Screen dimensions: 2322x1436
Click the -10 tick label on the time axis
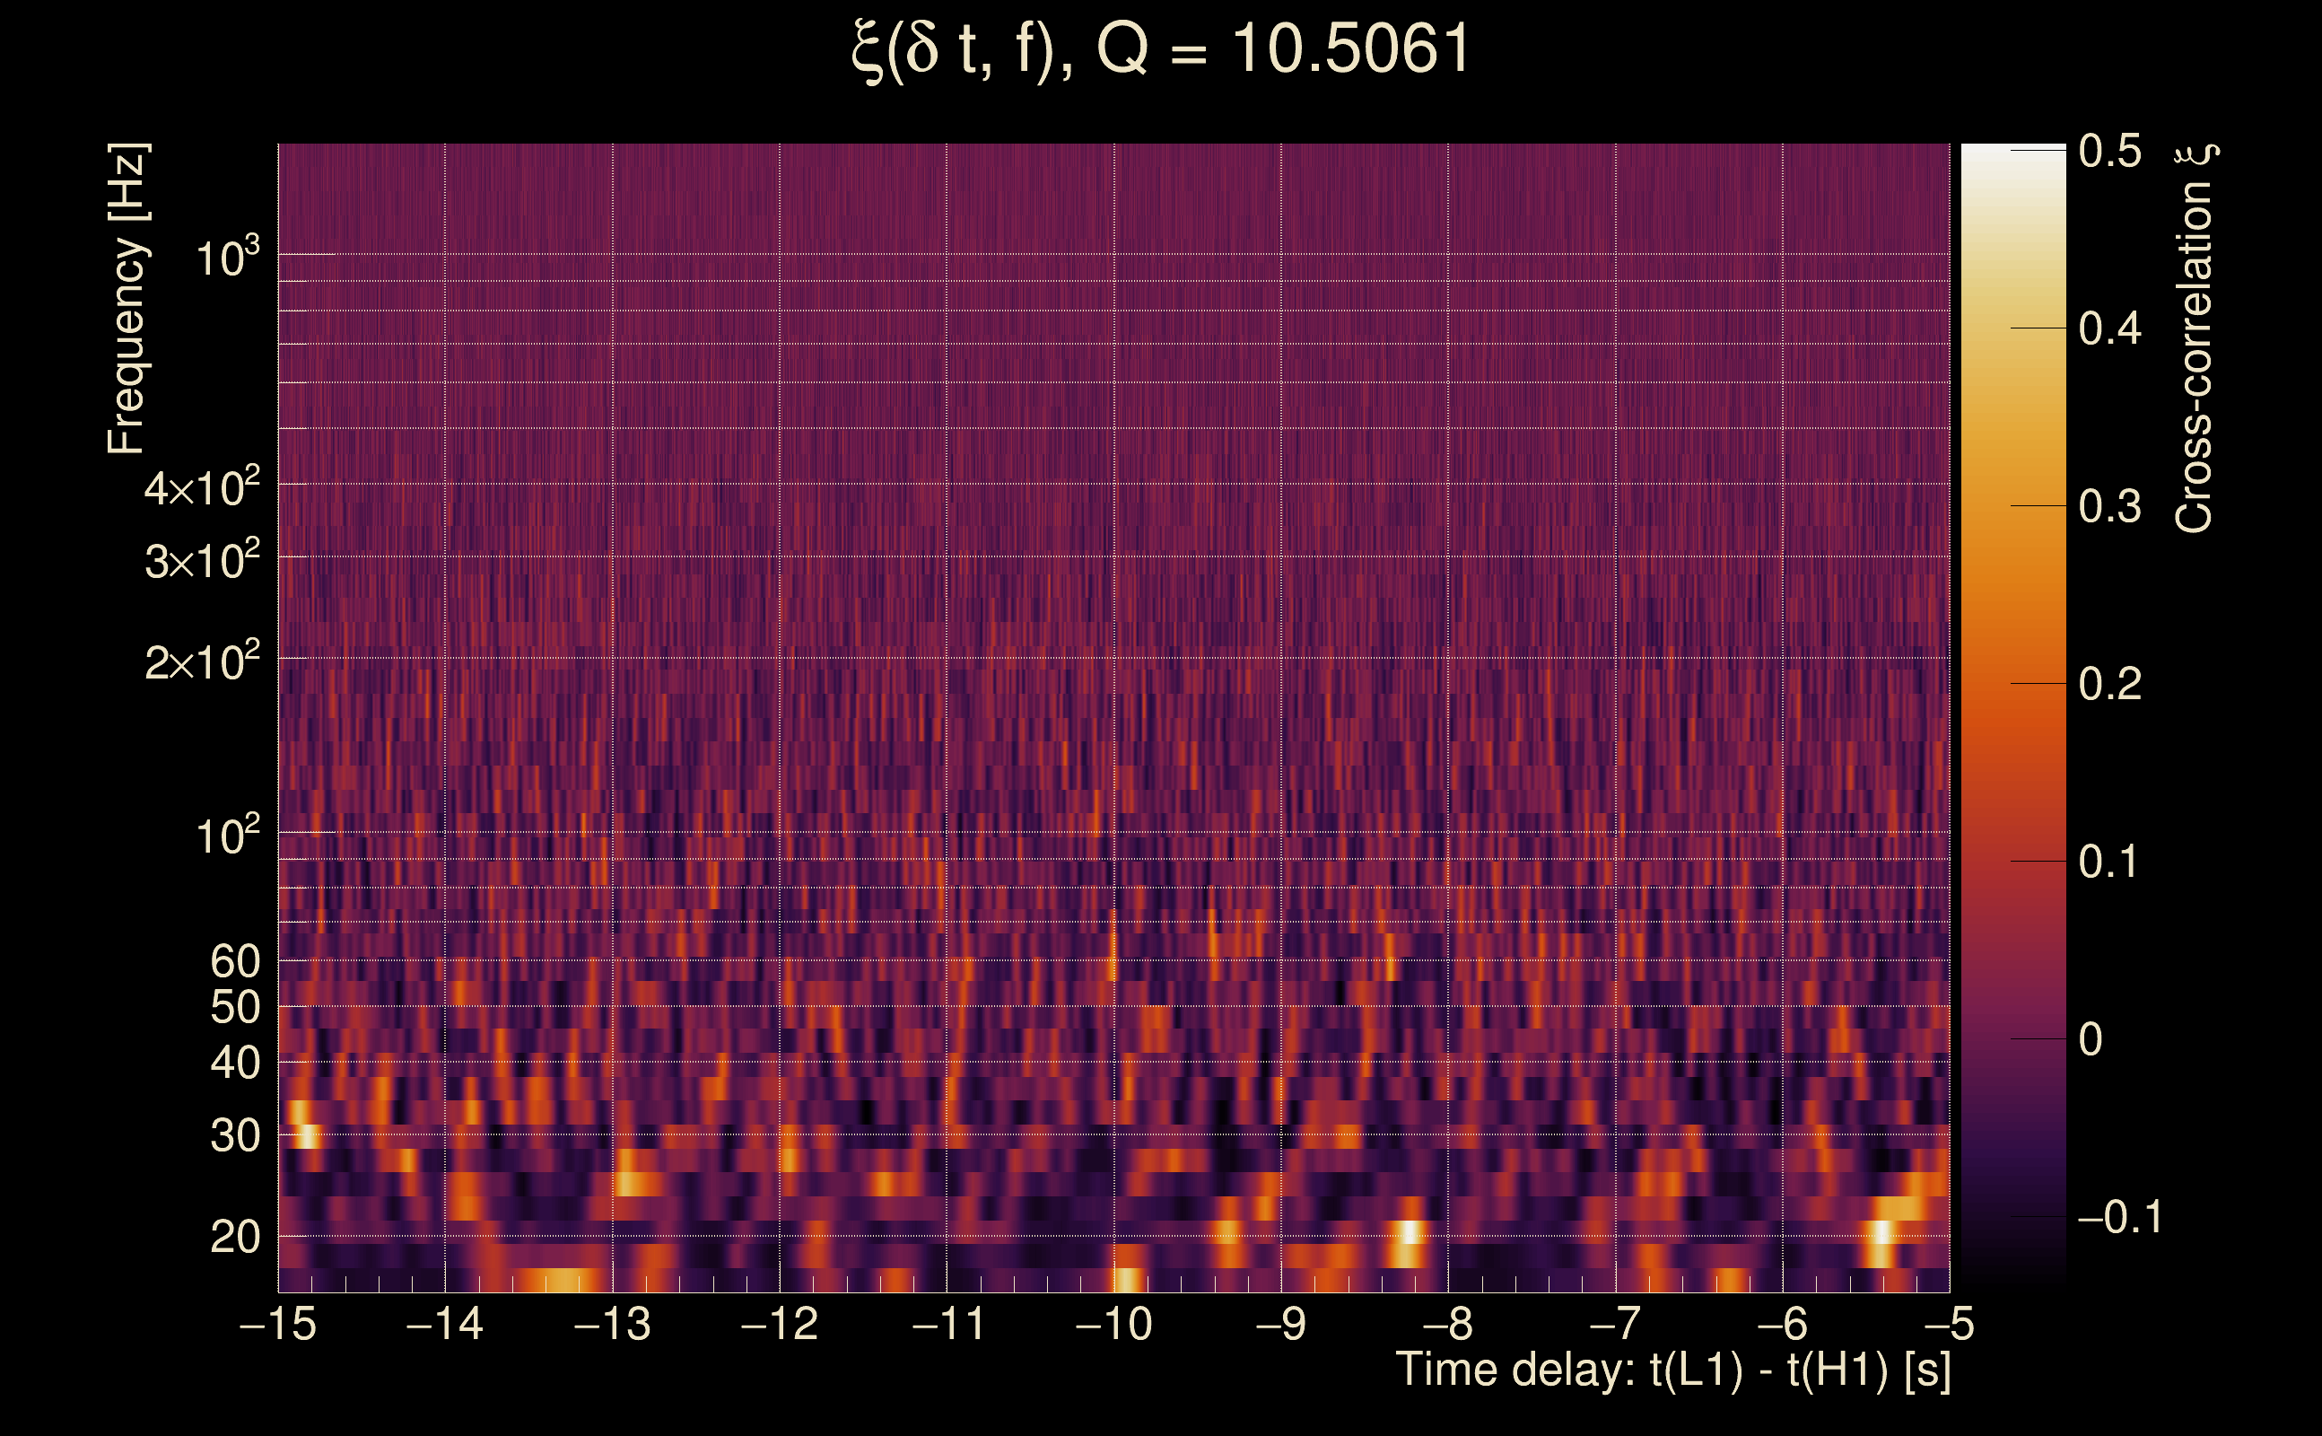(x=1113, y=1324)
